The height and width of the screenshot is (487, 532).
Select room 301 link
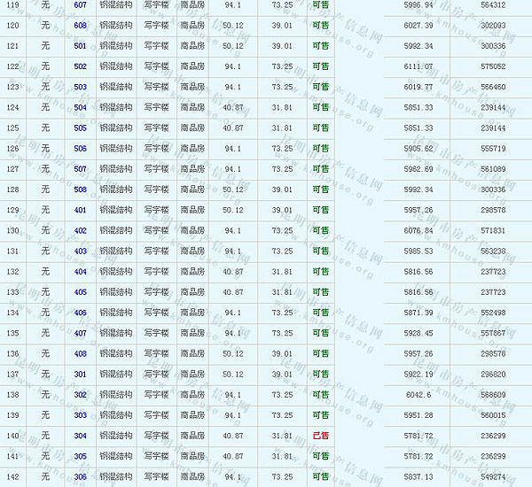tap(80, 374)
